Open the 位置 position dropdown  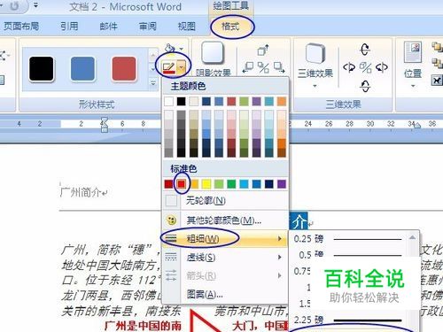pyautogui.click(x=413, y=66)
